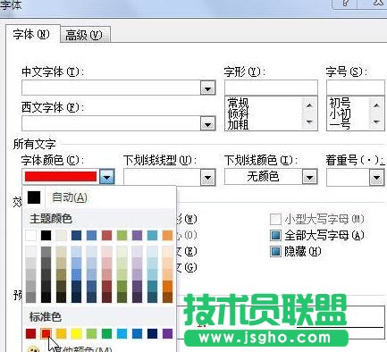This screenshot has width=387, height=352.
Task: Select 小初 in the 字号 list
Action: coord(340,113)
